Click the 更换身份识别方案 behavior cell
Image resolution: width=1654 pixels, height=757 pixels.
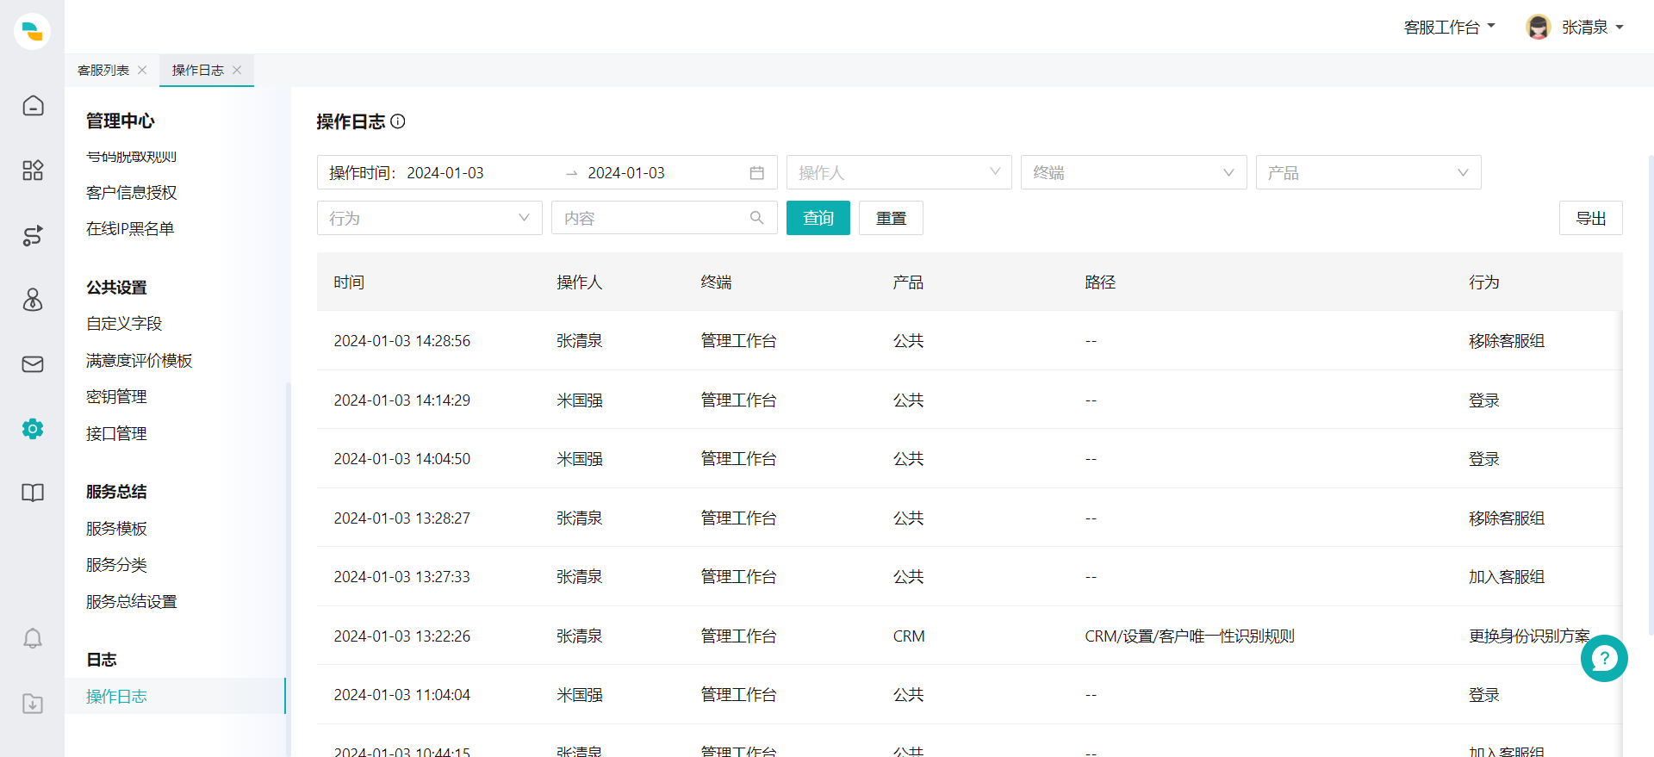[x=1529, y=636]
